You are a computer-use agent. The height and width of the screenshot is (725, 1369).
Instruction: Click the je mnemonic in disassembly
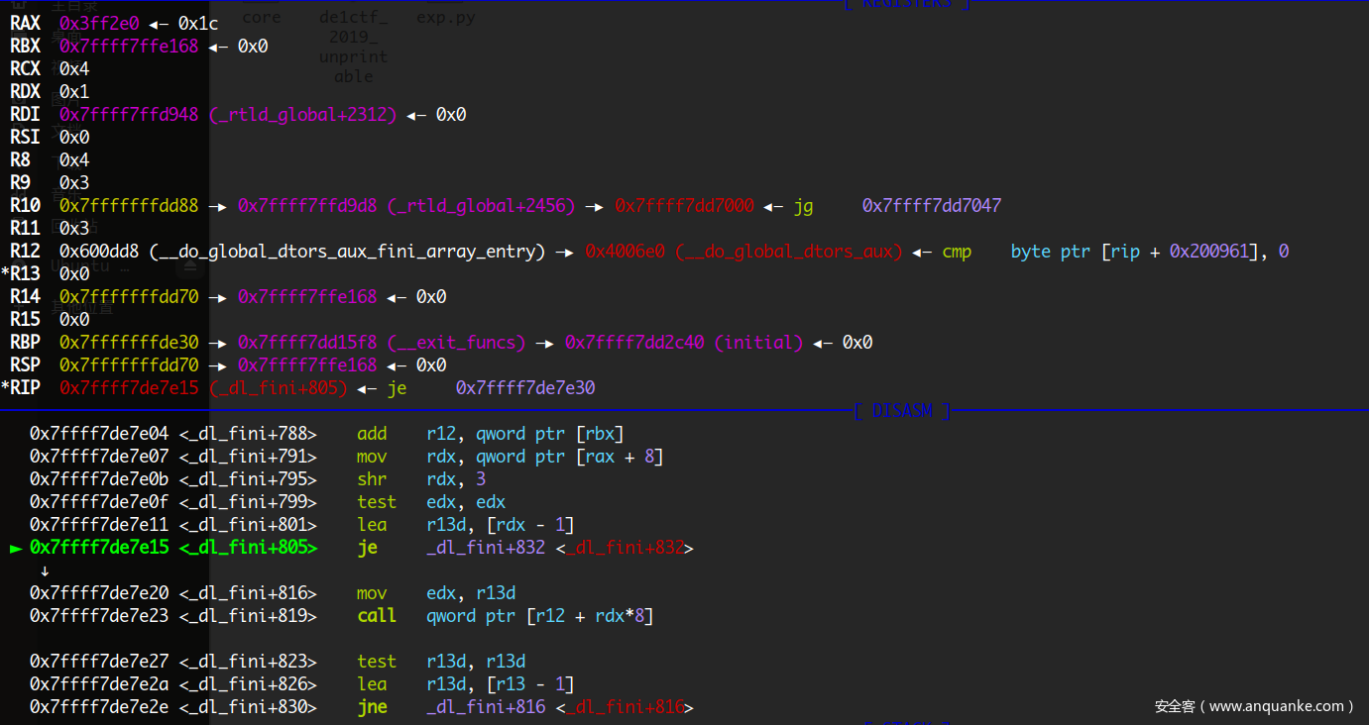[x=367, y=548]
